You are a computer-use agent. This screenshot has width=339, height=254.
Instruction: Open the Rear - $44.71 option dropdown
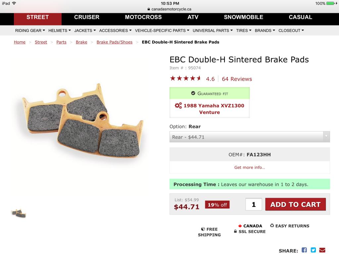(250, 137)
